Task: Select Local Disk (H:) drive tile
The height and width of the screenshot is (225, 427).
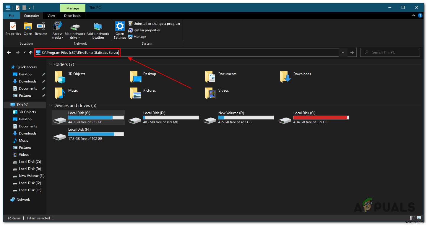Action: pos(88,134)
